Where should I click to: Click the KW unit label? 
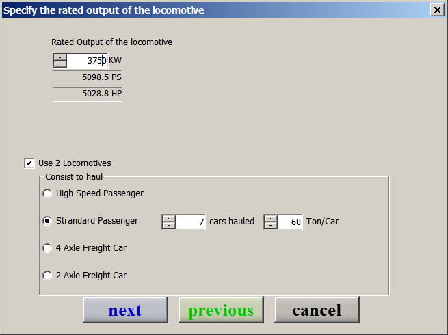coord(116,60)
